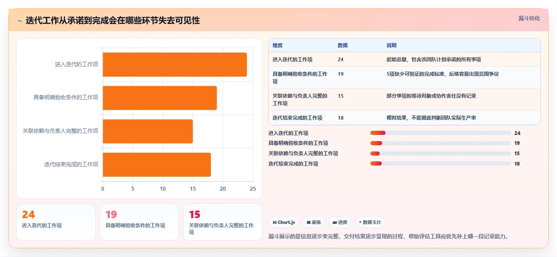
Task: Click the table data value 19
Action: click(340, 74)
